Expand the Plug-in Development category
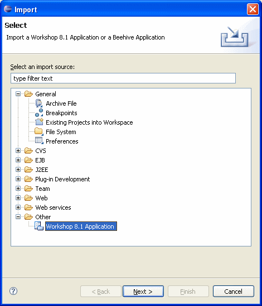Image resolution: width=262 pixels, height=306 pixels. (18, 179)
